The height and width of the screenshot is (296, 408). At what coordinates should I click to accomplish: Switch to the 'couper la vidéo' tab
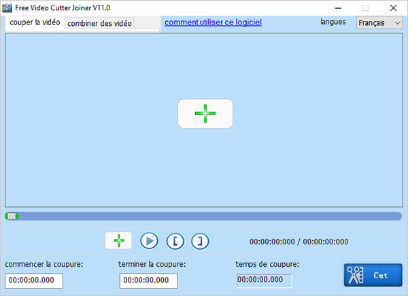pyautogui.click(x=35, y=22)
